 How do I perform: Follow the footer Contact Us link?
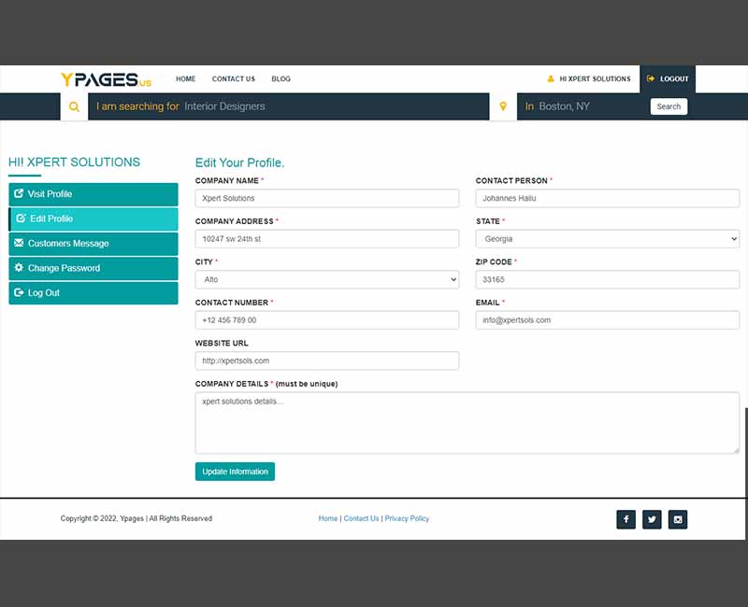point(361,518)
